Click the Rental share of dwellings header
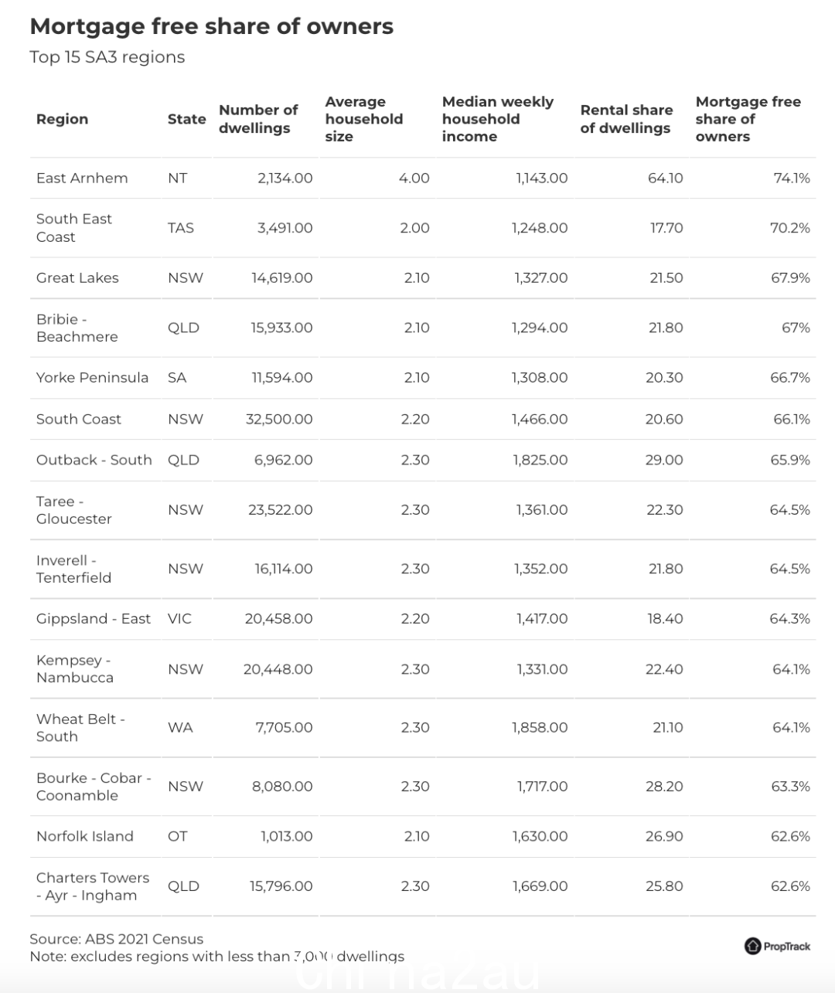The image size is (835, 993). [626, 119]
